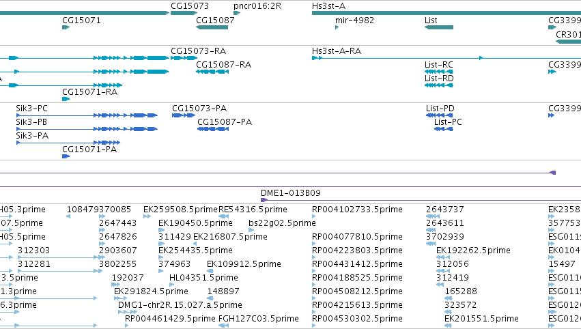Select the DME1-013B09 clone label

tap(291, 192)
